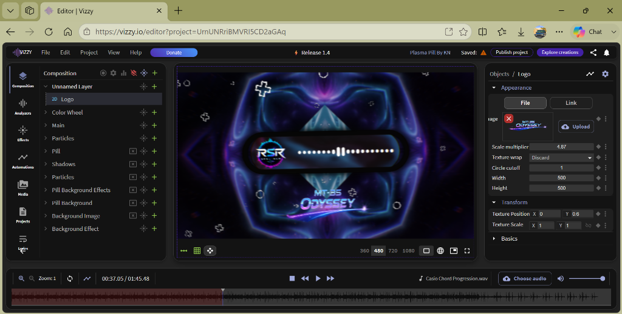Collapse the Unnamed Layer group

[x=46, y=86]
